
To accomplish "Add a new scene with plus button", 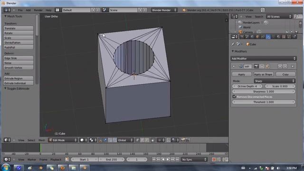I will (140, 10).
